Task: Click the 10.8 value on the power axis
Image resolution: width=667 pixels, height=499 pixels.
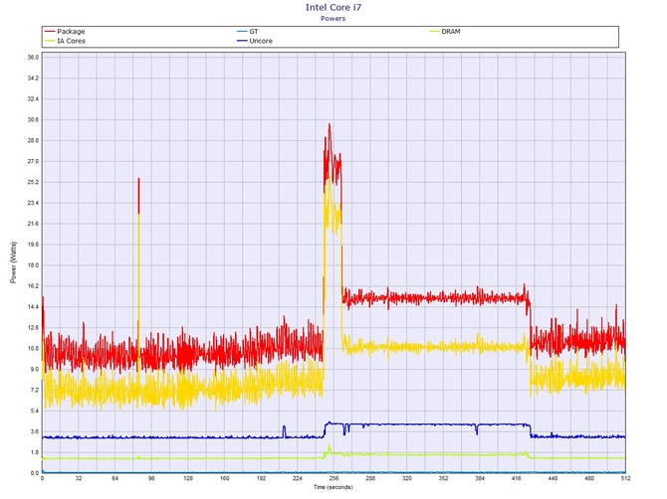Action: (x=33, y=348)
